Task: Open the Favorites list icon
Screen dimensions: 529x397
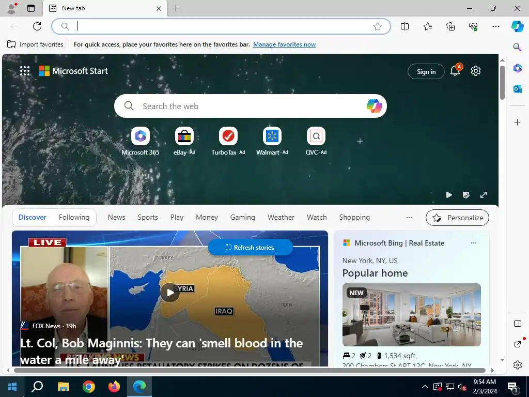Action: pos(427,26)
